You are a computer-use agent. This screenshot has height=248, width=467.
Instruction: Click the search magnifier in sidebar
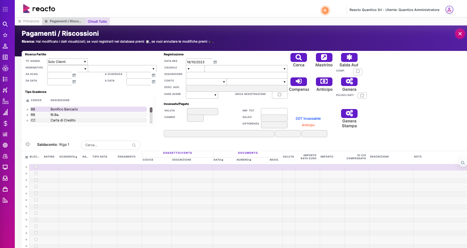(x=5, y=24)
